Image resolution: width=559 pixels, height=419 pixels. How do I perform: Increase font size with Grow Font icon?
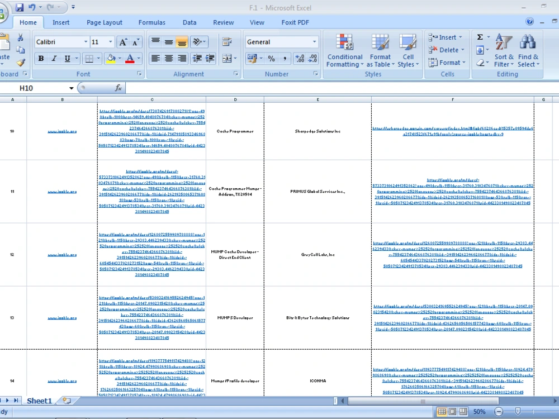pos(122,42)
